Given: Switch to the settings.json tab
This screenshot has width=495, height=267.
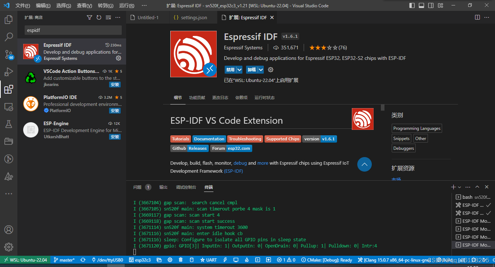Looking at the screenshot, I should 194,17.
